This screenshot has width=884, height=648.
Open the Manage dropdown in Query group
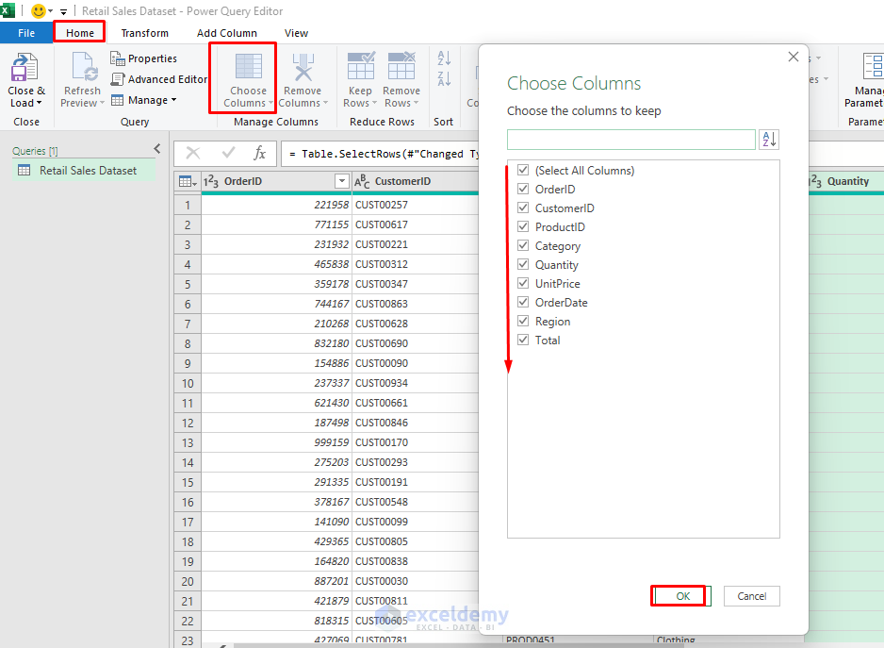pos(144,100)
